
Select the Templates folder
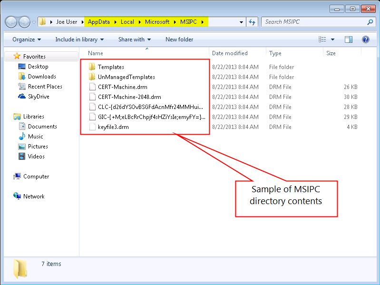coord(111,67)
